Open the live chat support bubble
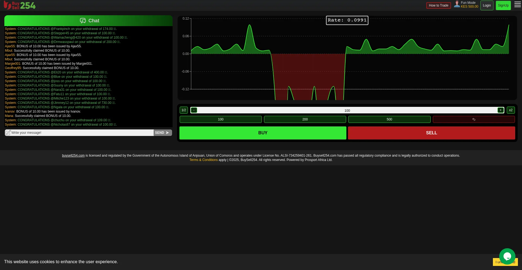 tap(507, 256)
